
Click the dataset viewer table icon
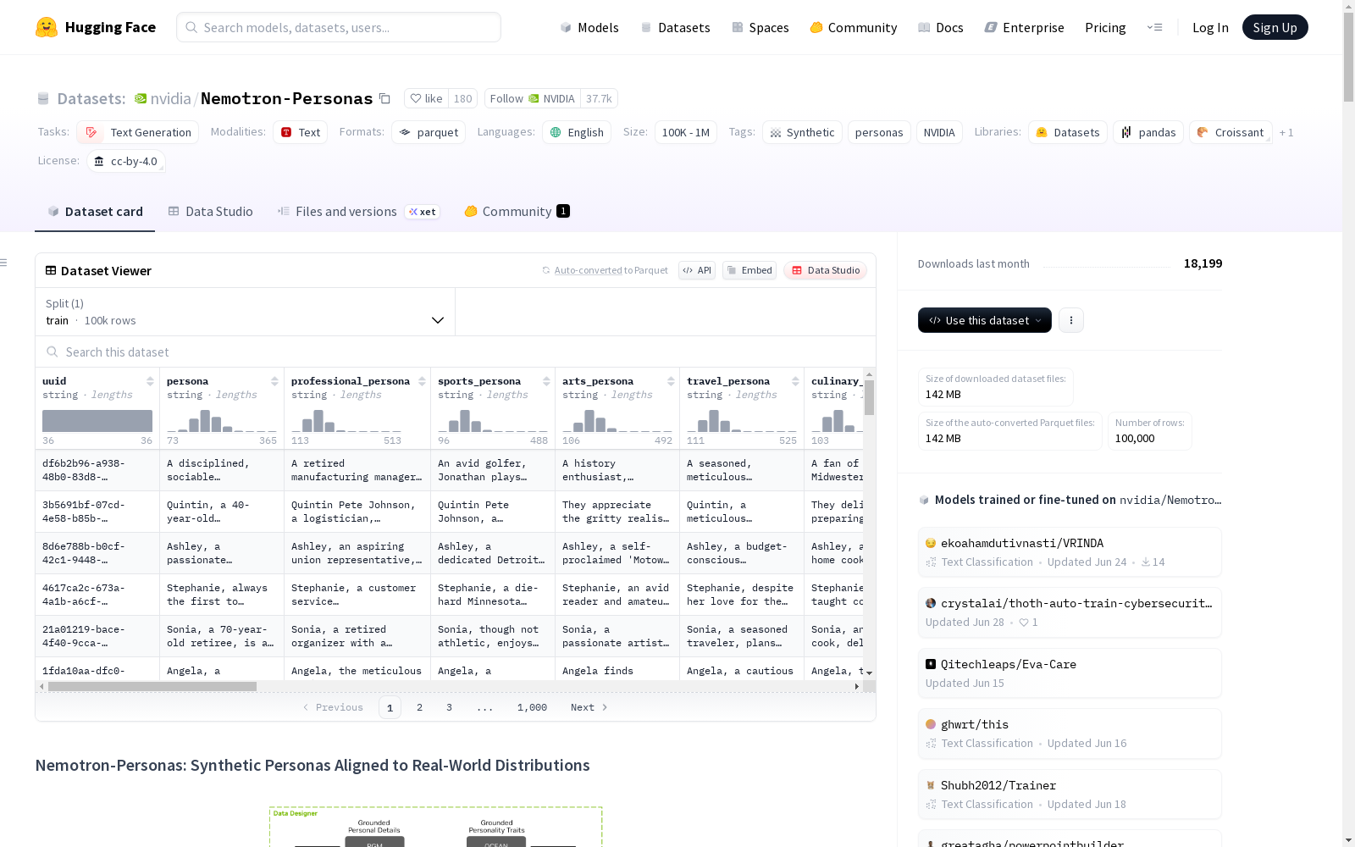click(51, 270)
